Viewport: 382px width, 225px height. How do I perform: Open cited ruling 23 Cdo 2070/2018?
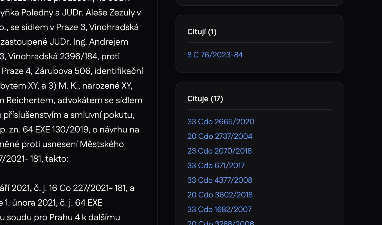(219, 151)
